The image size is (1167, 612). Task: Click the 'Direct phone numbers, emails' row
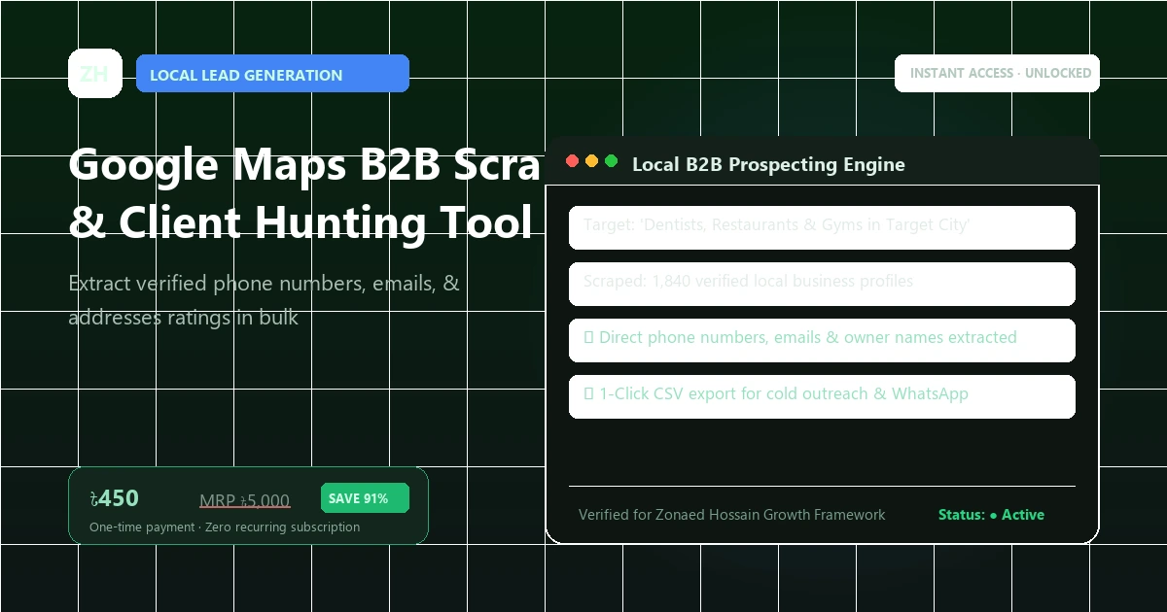tap(822, 340)
